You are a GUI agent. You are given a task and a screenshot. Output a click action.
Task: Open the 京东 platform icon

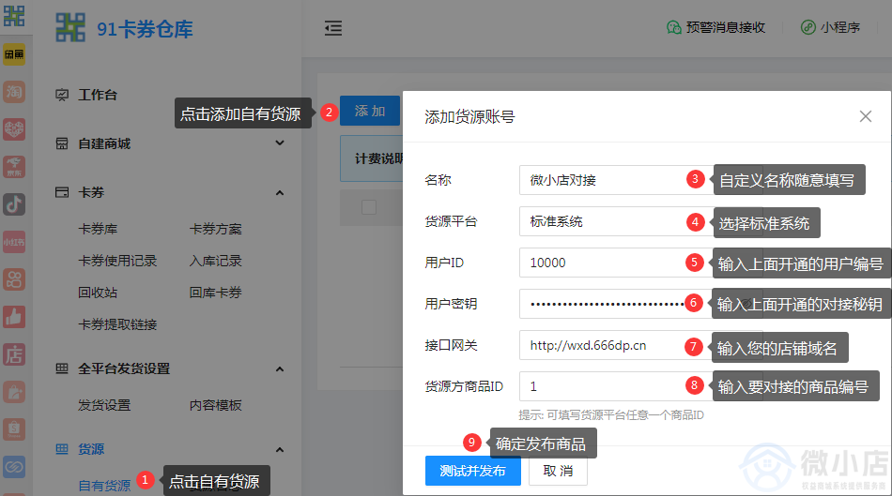coord(14,167)
